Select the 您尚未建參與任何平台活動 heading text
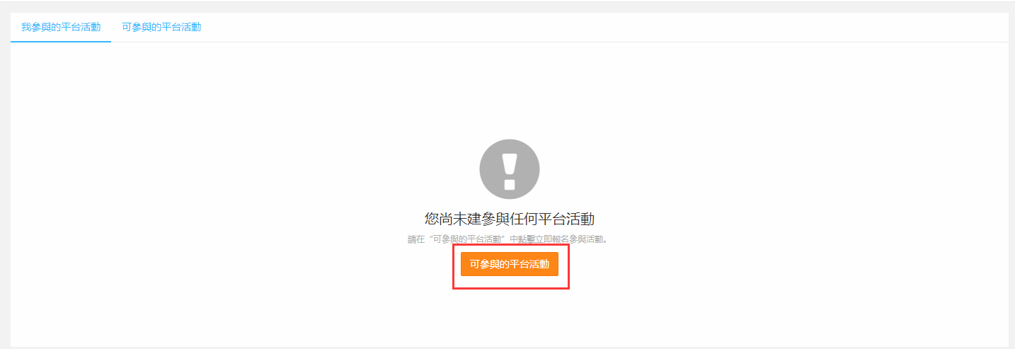Viewport: 1015px width, 349px height. coord(510,219)
